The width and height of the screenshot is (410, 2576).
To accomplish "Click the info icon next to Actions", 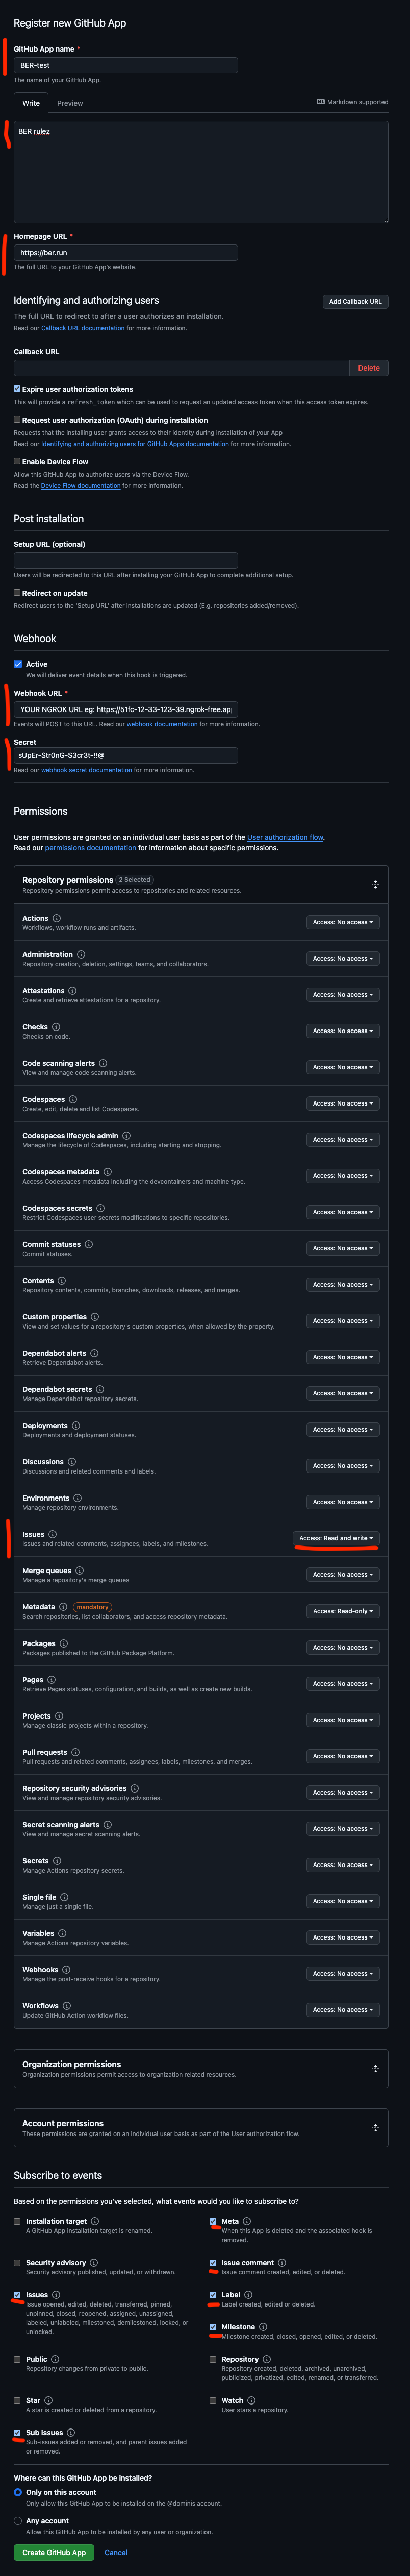I will [x=56, y=918].
